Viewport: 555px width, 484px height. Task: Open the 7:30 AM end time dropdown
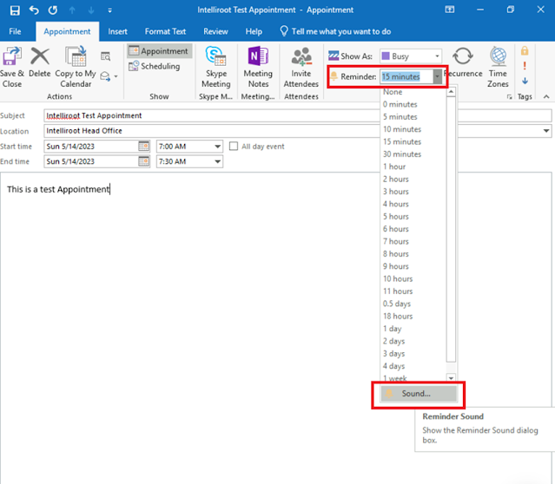click(218, 161)
